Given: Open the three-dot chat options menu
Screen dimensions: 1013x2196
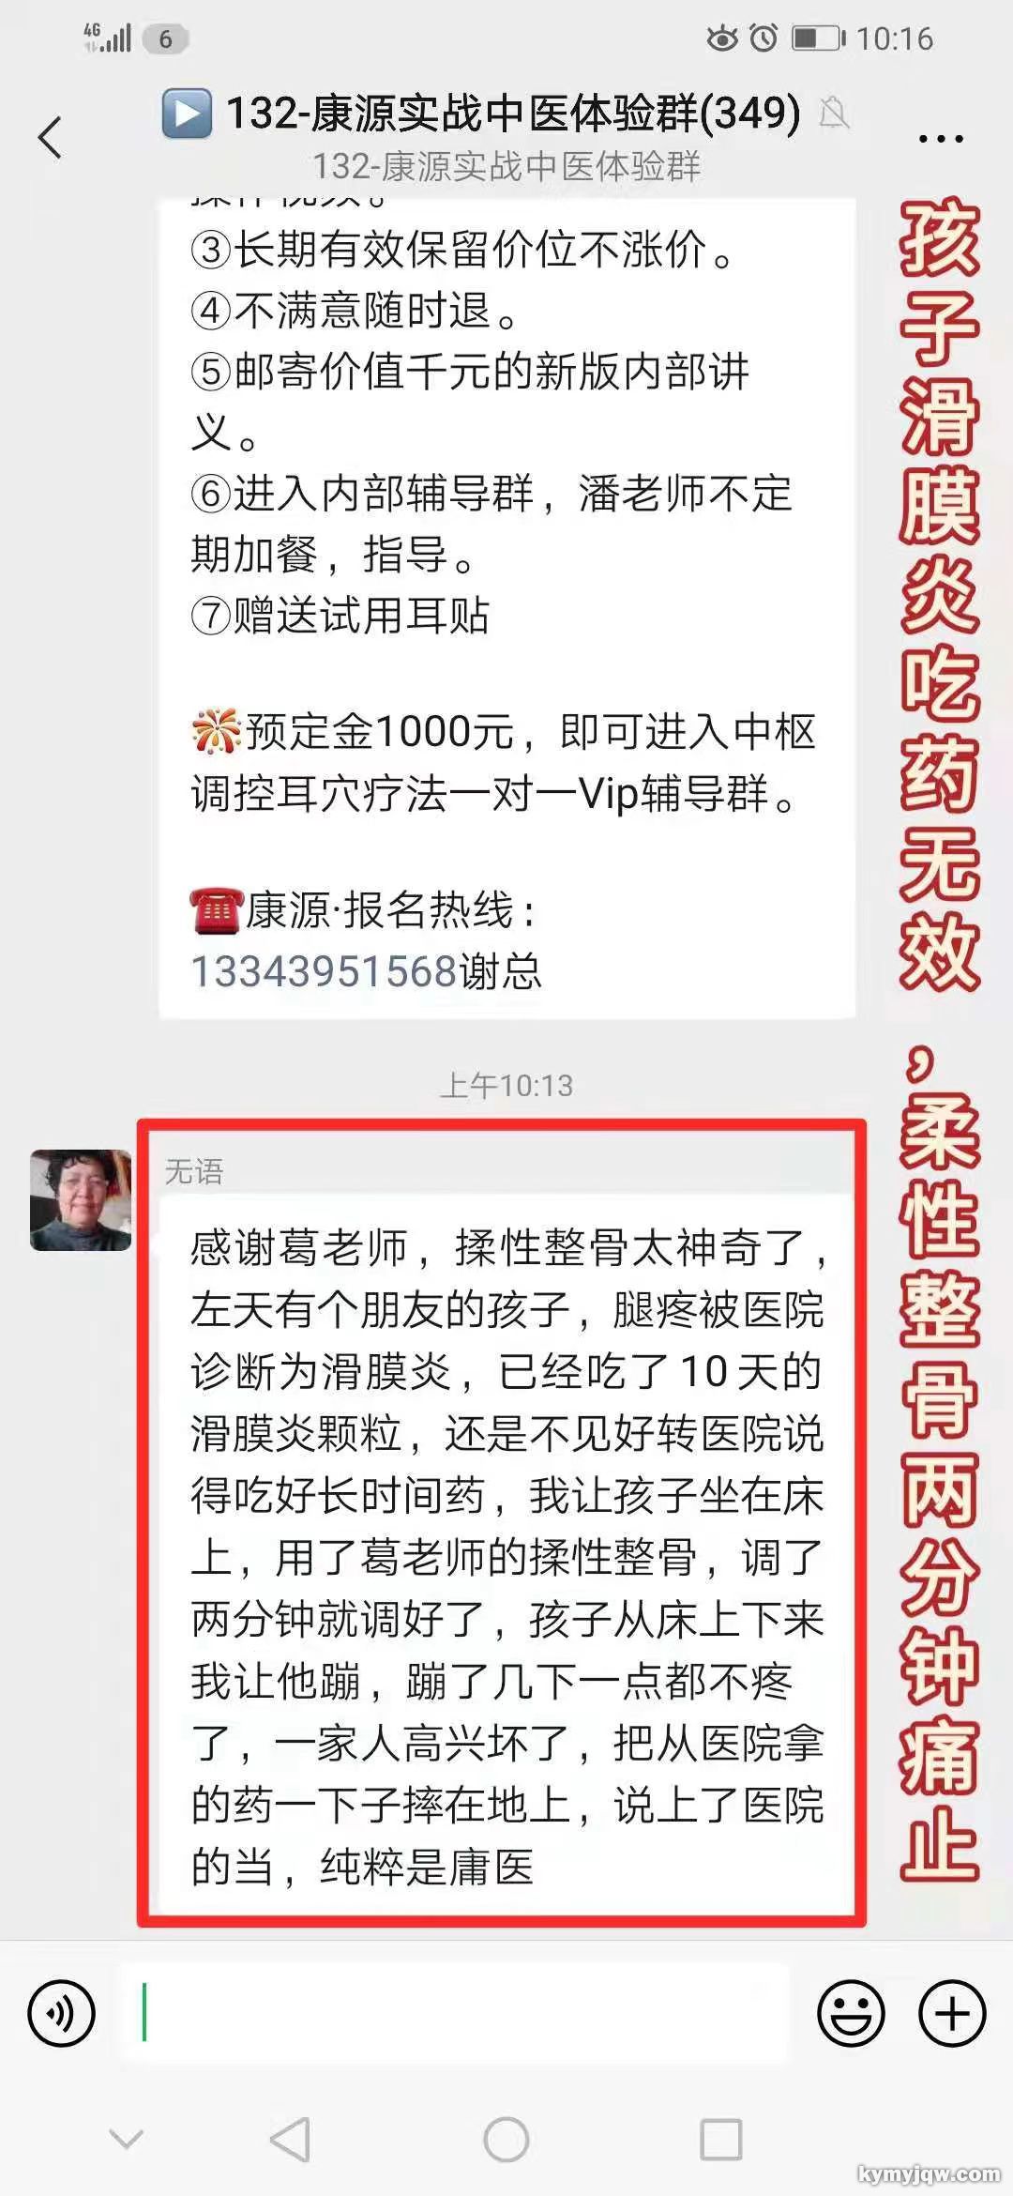Looking at the screenshot, I should click(940, 139).
